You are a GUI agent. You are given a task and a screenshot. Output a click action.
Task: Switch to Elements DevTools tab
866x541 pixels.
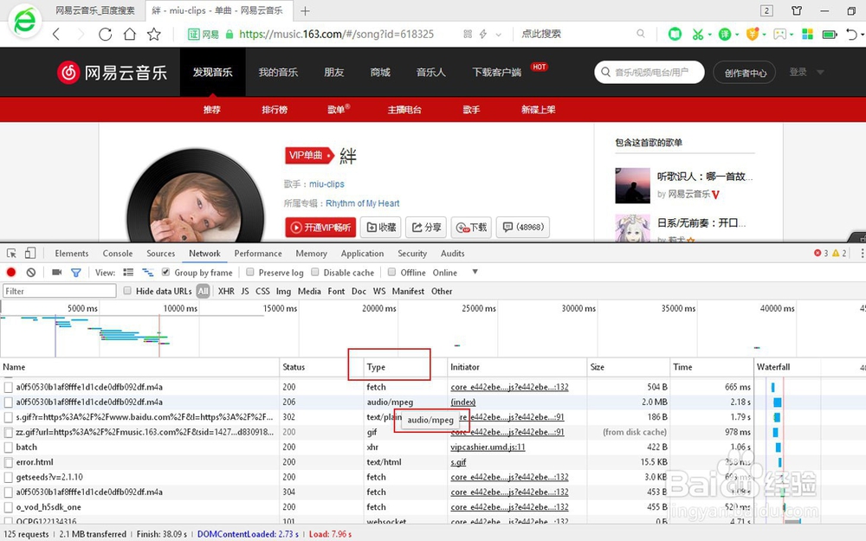tap(71, 254)
